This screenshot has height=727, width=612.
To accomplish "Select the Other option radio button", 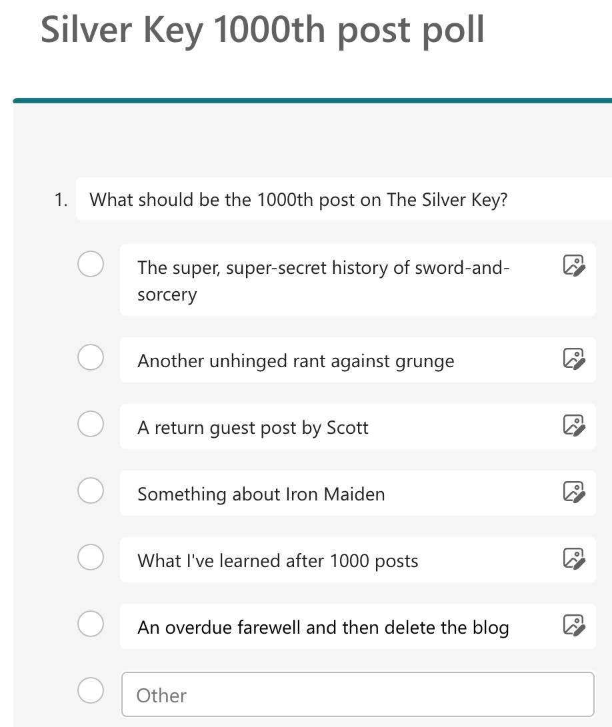I will point(91,690).
